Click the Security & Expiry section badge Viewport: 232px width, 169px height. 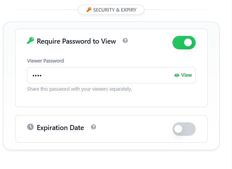point(111,10)
